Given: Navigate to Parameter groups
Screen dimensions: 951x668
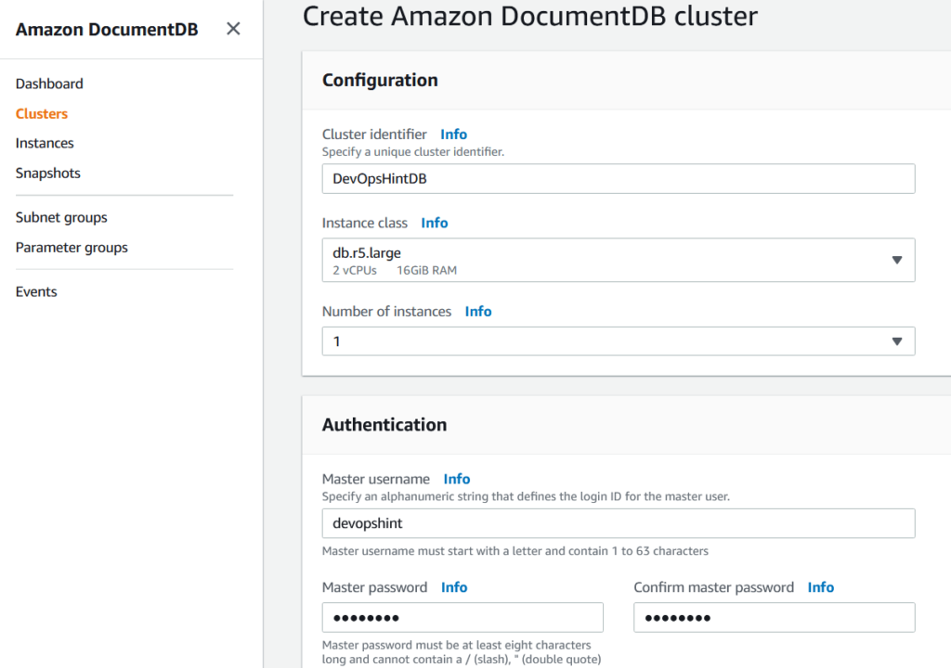Looking at the screenshot, I should tap(72, 248).
